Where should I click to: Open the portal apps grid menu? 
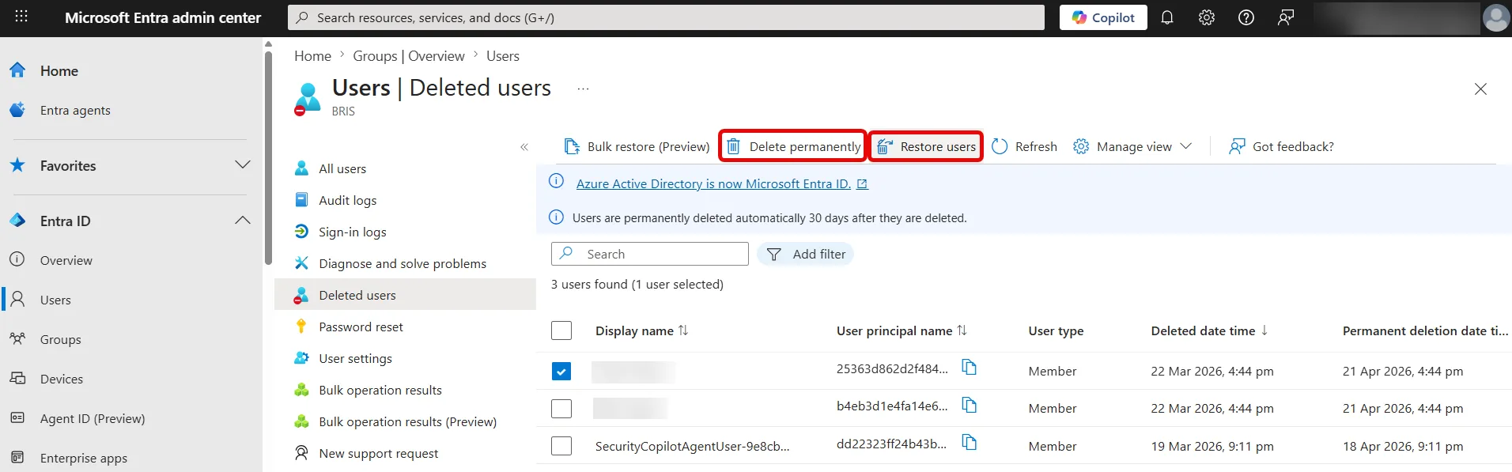[x=21, y=17]
